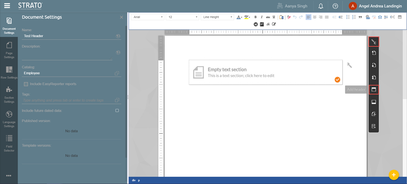Open the text color picker
The image size is (407, 184).
point(239,17)
